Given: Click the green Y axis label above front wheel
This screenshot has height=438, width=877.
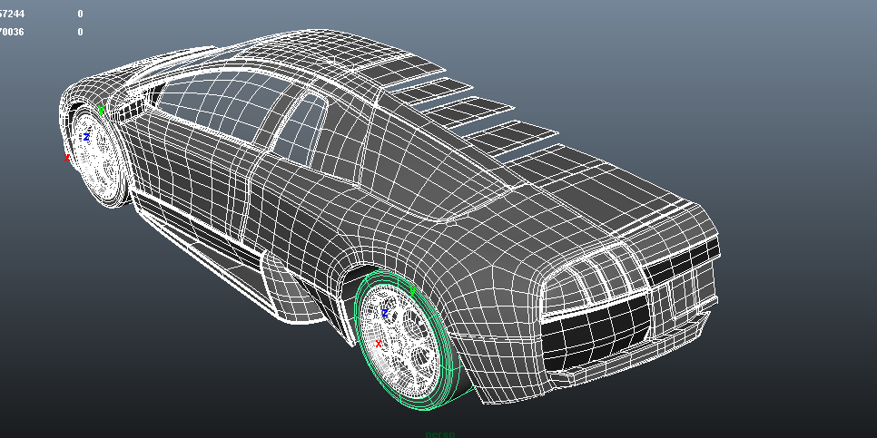Looking at the screenshot, I should point(101,110).
